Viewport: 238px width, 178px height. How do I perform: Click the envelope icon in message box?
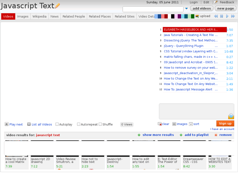tap(231, 116)
